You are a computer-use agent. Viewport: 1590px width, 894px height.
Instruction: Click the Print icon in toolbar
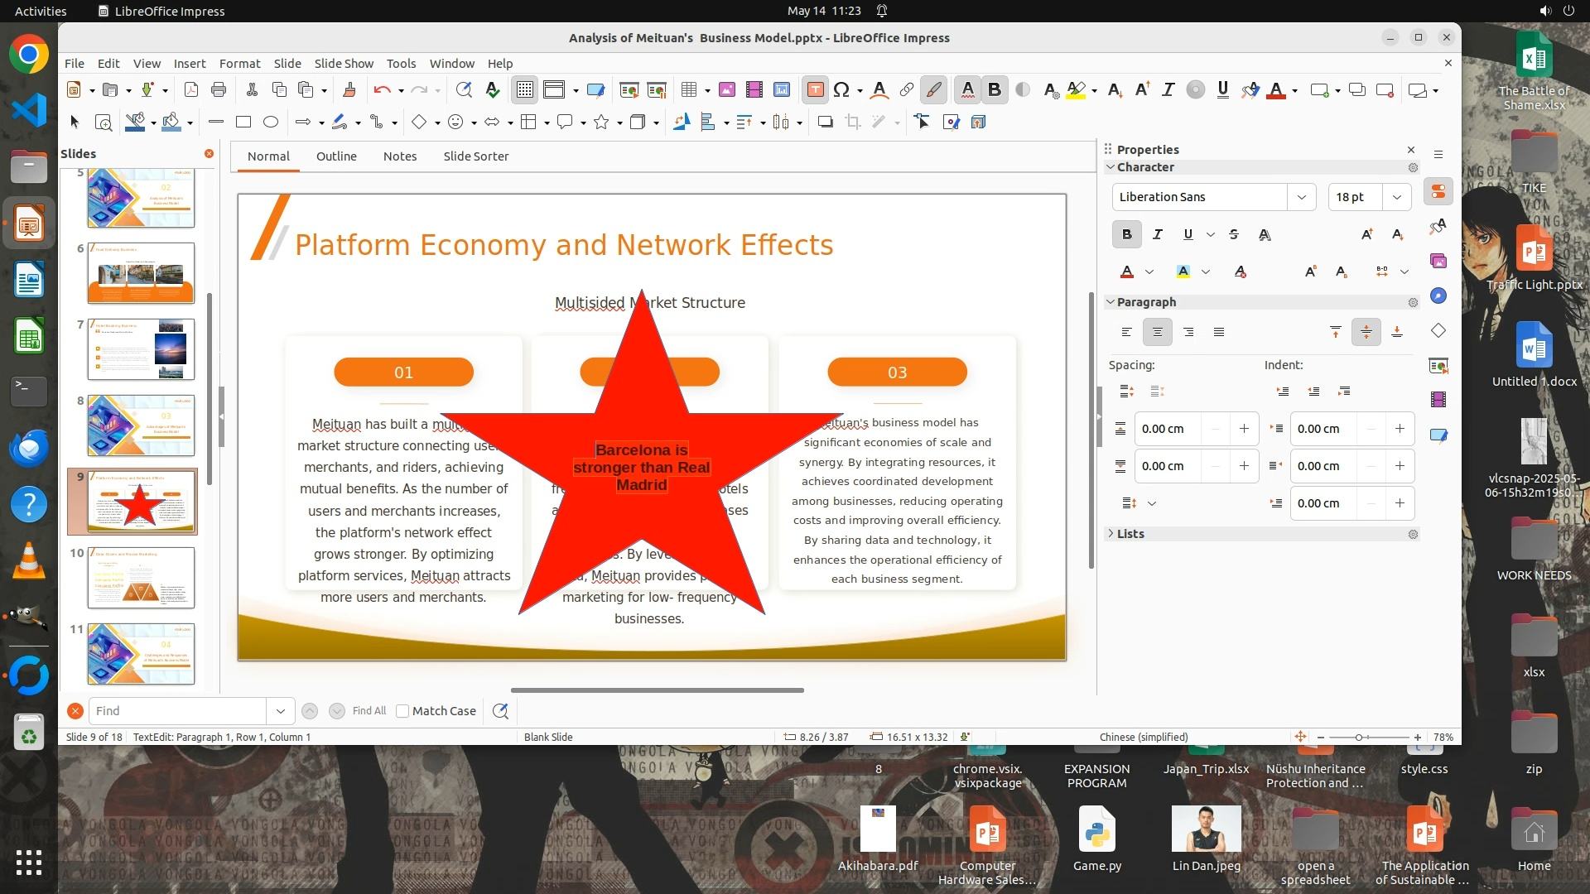[x=219, y=90]
